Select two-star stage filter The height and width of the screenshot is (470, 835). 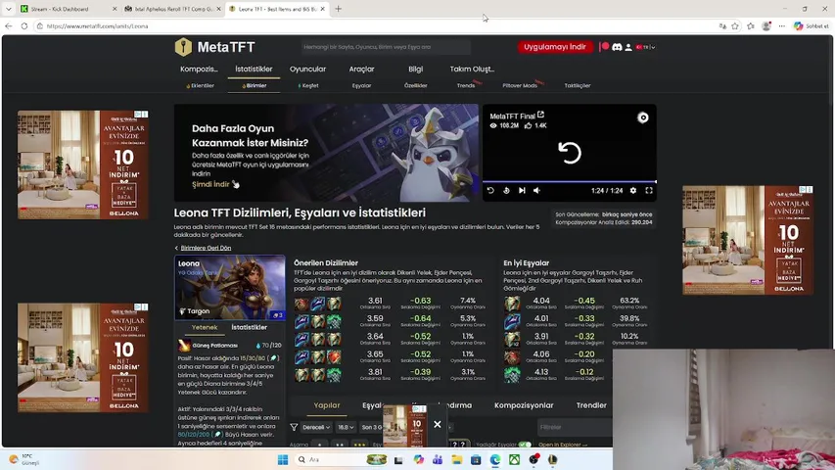340,444
